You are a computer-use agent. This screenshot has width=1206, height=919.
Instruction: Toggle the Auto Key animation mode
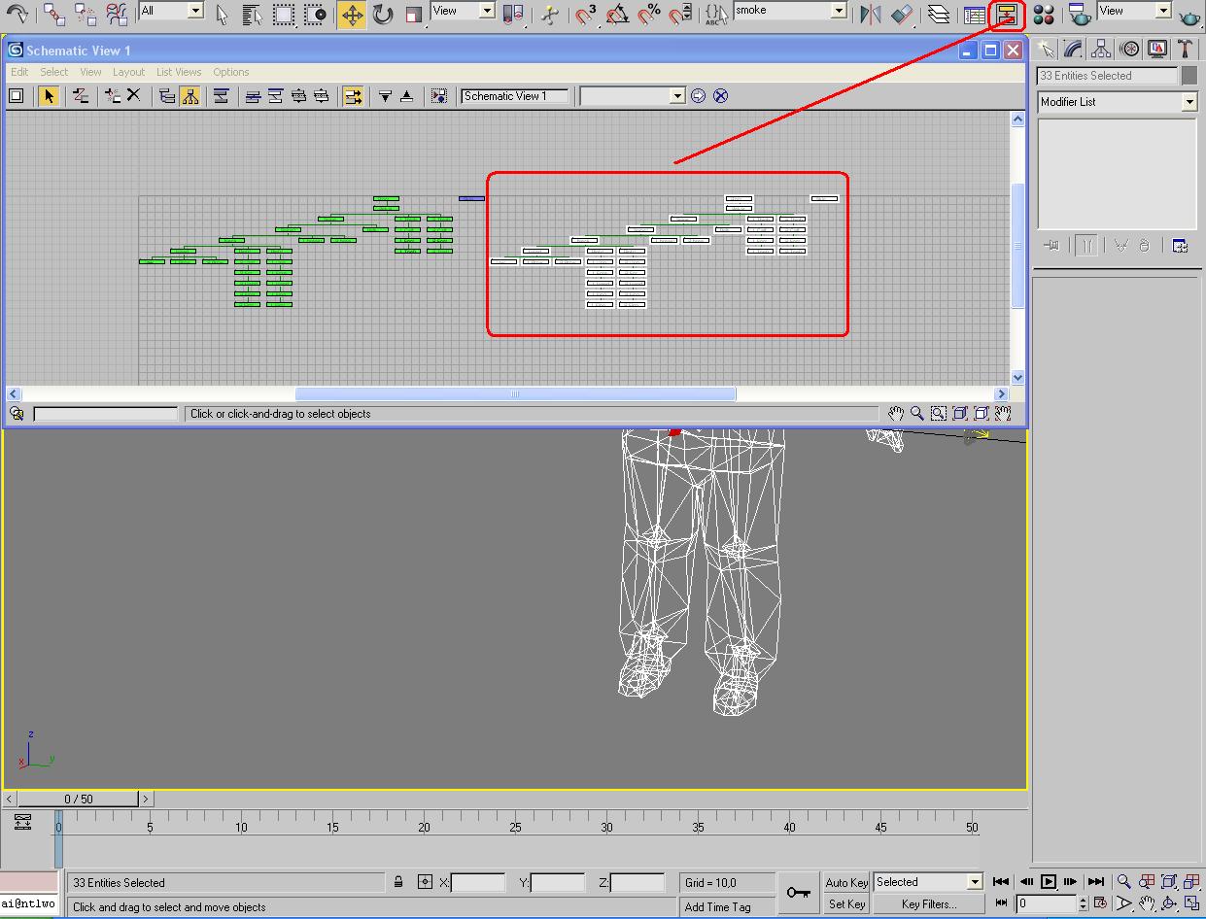(x=845, y=882)
